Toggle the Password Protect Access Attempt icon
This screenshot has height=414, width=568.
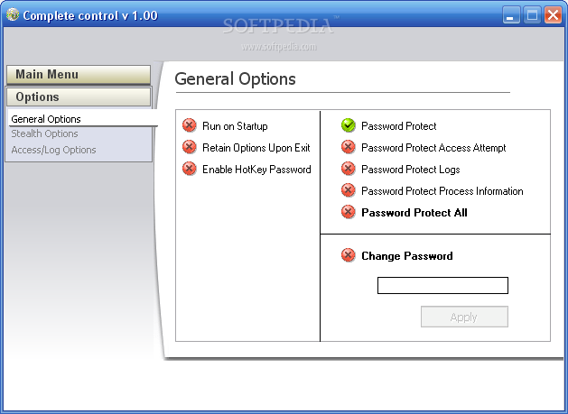coord(349,147)
